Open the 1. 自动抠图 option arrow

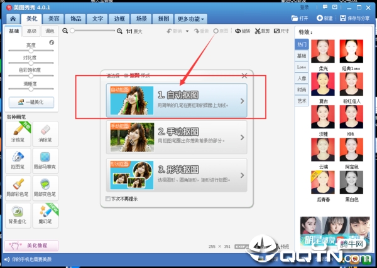(x=243, y=101)
